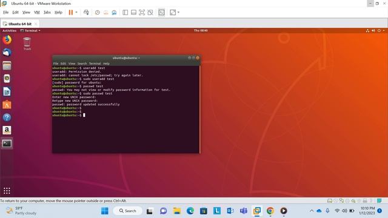Viewport: 388px width, 218px height.
Task: Open the stretch guest dropdown arrow
Action: (x=178, y=12)
